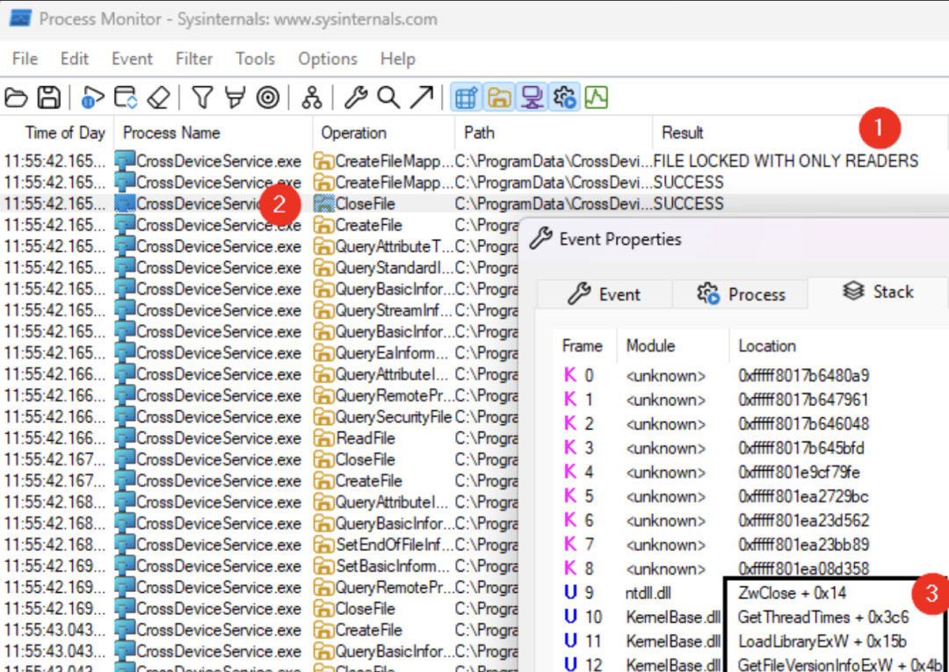Image resolution: width=949 pixels, height=672 pixels.
Task: Click the folder icon beside QuerySecurityFile
Action: point(323,417)
